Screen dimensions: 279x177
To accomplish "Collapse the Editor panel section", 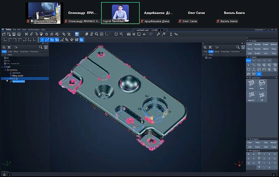I will point(248,41).
